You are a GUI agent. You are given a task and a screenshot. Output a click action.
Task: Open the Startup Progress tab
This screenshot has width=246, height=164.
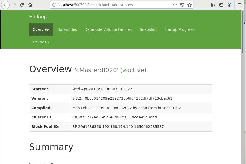click(179, 29)
